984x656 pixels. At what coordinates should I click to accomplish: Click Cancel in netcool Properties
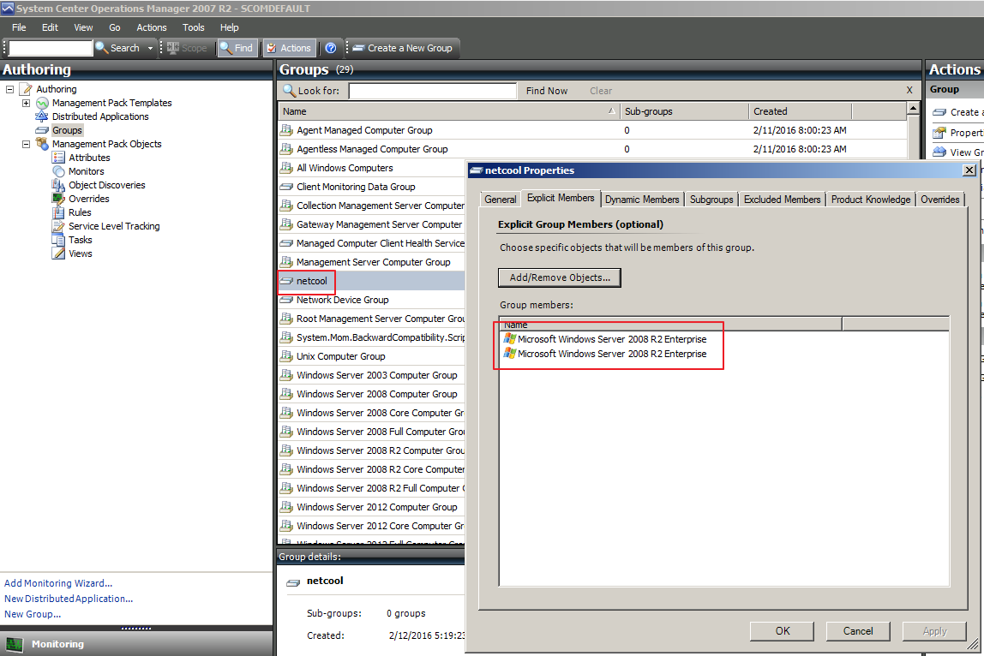(858, 631)
